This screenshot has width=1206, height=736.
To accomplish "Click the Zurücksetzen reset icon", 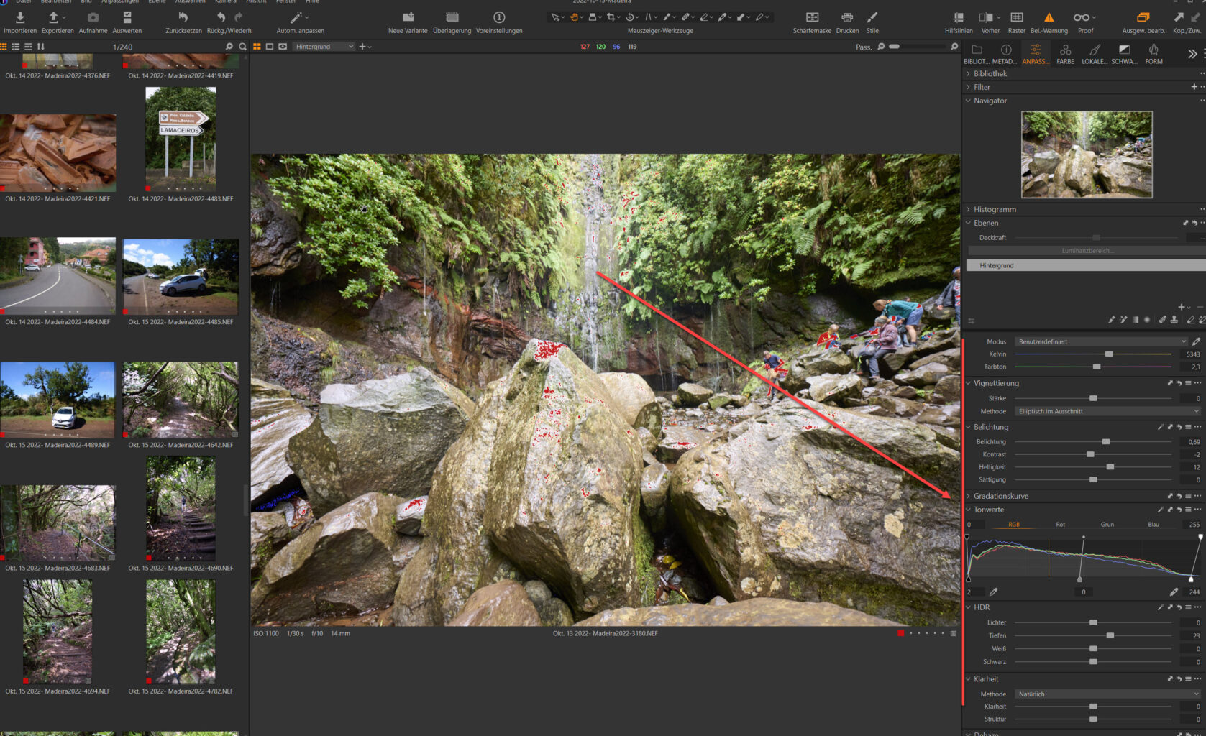I will tap(183, 17).
